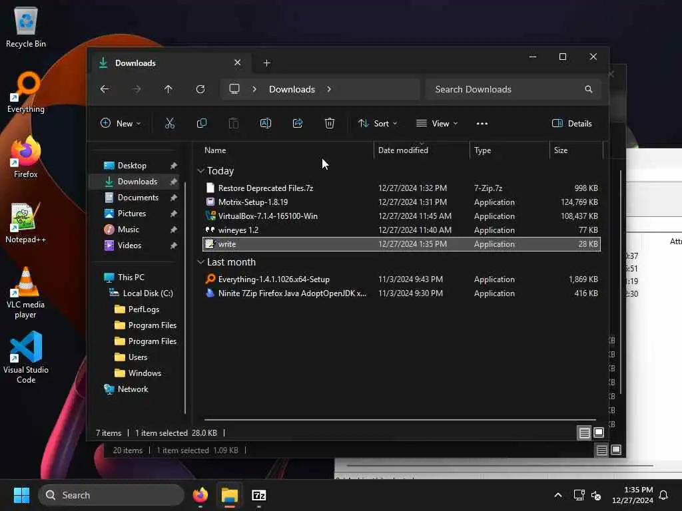Viewport: 682px width, 511px height.
Task: Open Music in the navigation pane
Action: pos(129,230)
